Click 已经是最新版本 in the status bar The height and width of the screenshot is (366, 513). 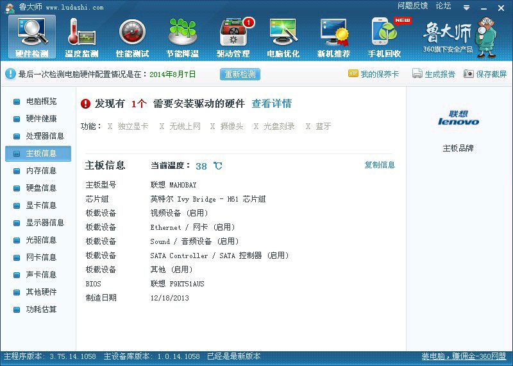(x=234, y=356)
